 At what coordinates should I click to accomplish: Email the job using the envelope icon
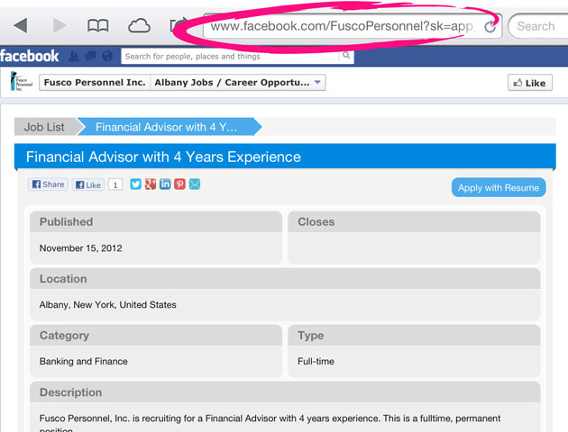tap(195, 184)
